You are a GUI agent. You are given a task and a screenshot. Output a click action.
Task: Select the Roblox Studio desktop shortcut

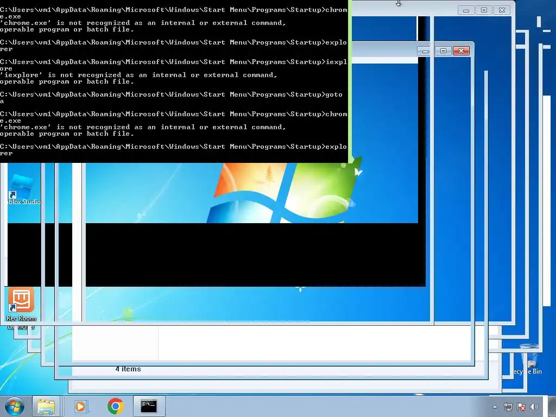[24, 188]
